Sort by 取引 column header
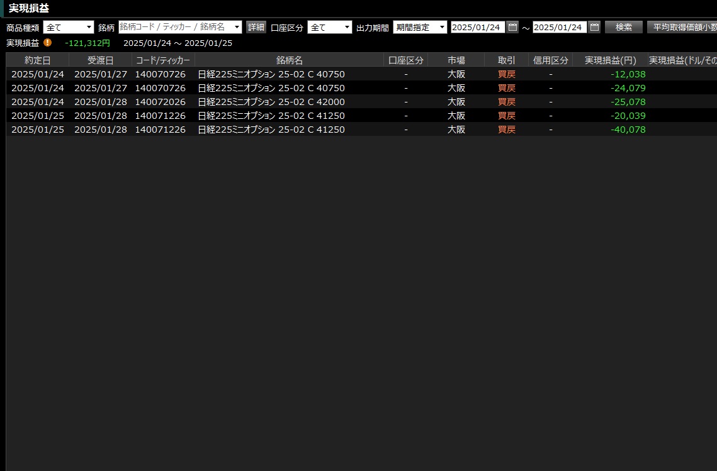This screenshot has width=717, height=471. click(x=507, y=60)
